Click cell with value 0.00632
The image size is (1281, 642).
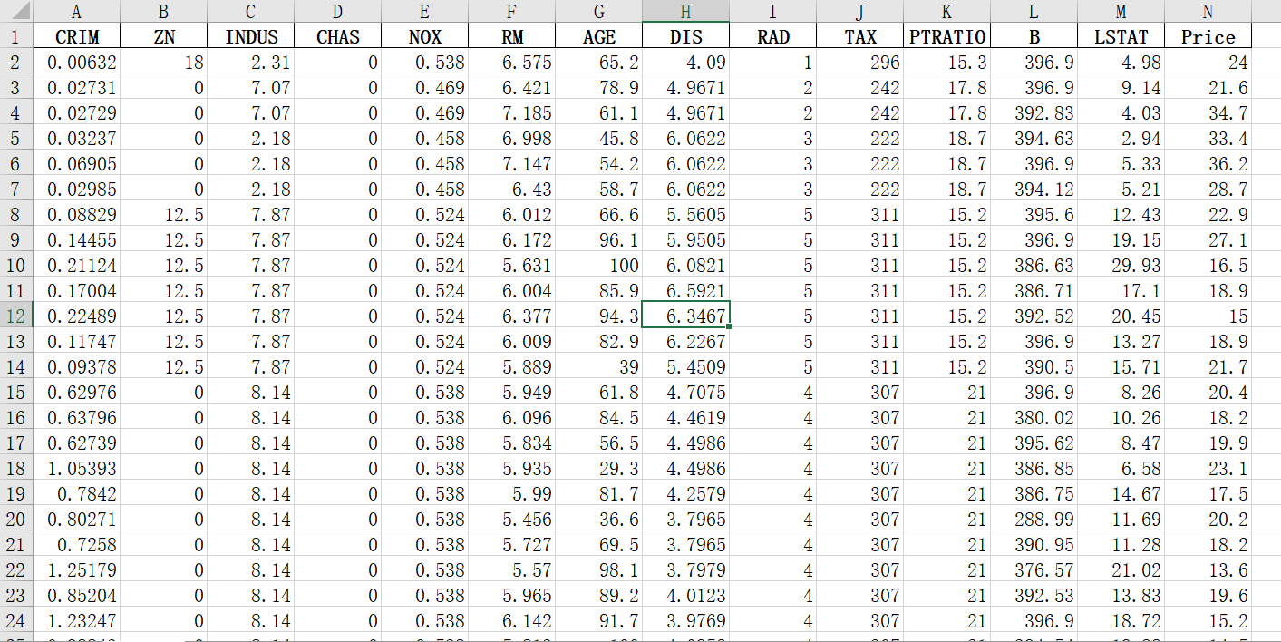point(76,63)
